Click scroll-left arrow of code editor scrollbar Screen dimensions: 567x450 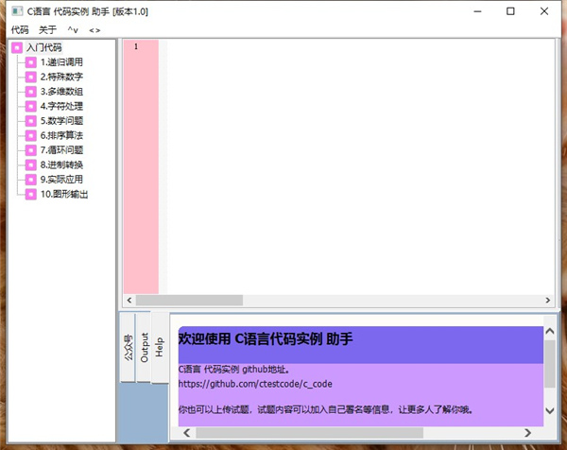coord(129,301)
